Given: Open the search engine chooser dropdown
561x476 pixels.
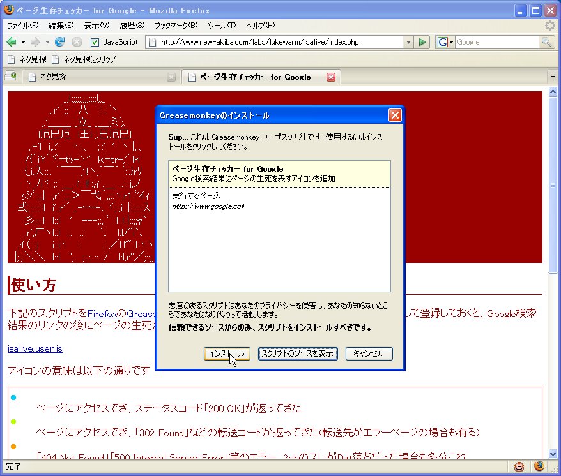Looking at the screenshot, I should [451, 42].
